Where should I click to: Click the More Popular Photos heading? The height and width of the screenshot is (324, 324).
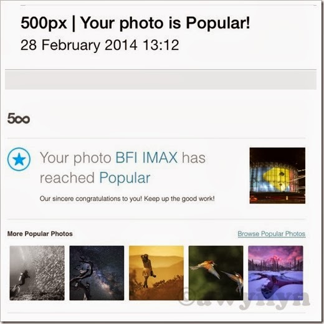(x=40, y=234)
